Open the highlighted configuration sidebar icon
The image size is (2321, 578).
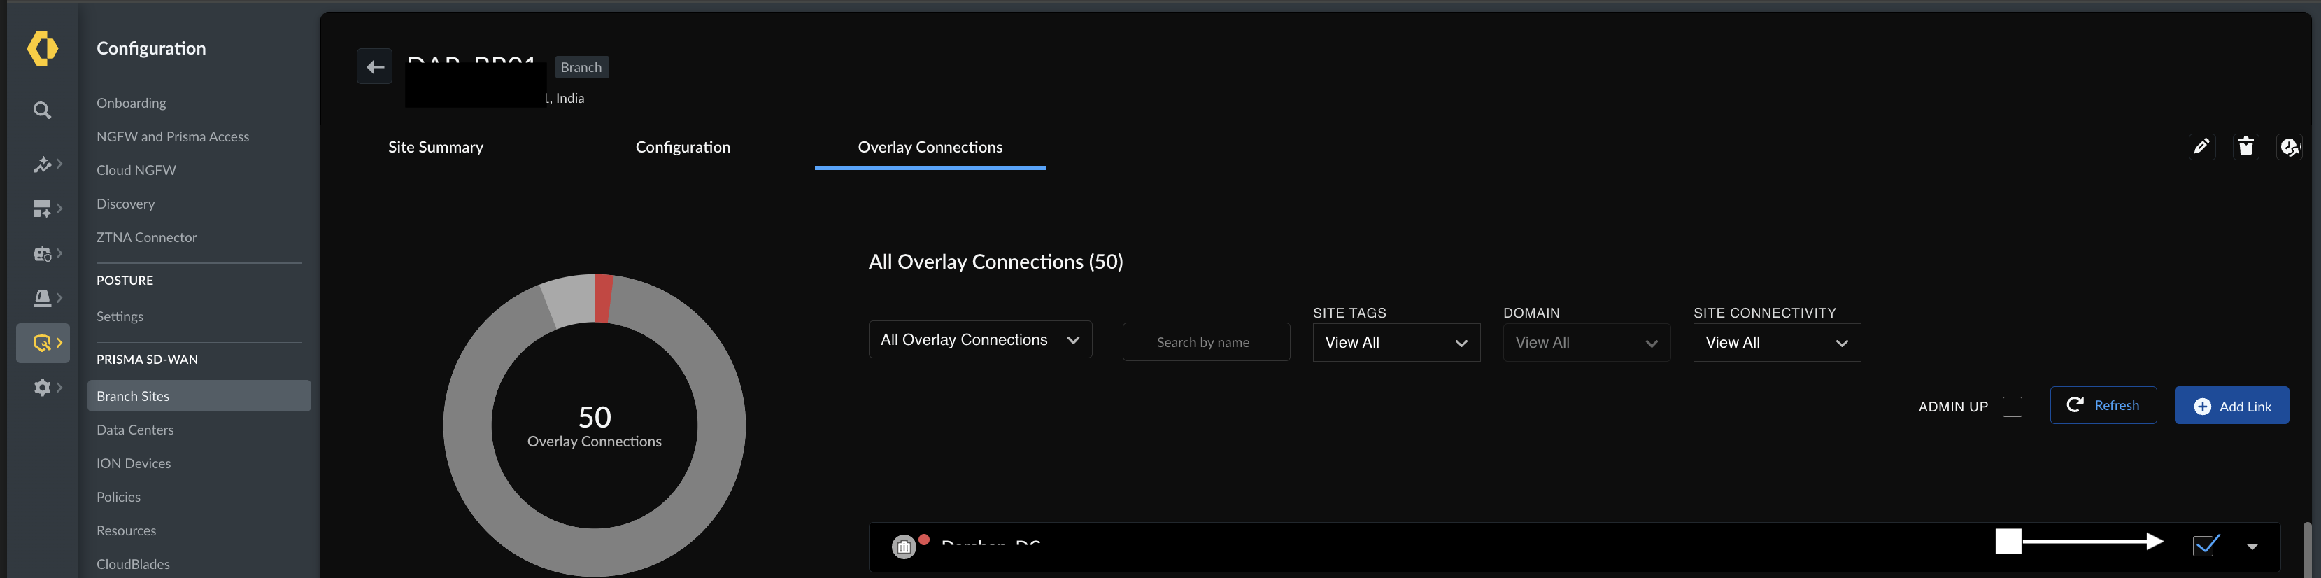(43, 344)
